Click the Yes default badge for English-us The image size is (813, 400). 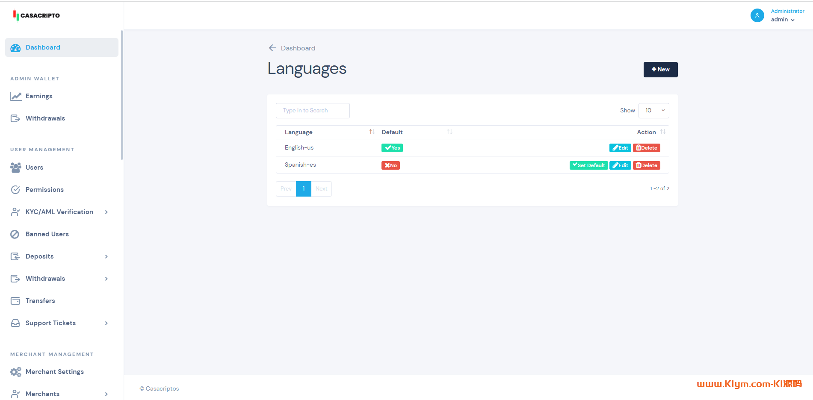click(x=392, y=148)
